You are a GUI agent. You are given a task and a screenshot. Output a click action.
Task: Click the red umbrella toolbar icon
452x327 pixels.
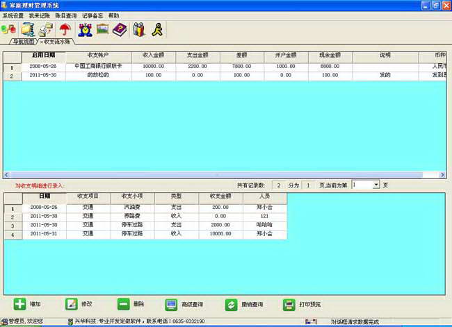65,29
